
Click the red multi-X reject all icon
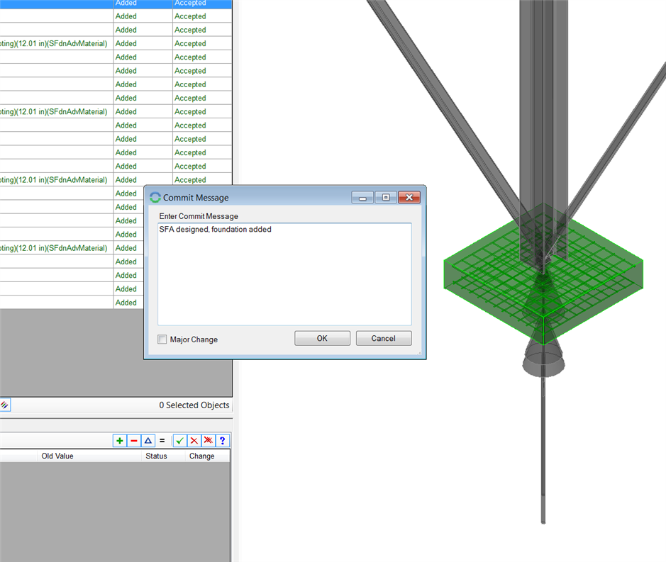coord(209,441)
